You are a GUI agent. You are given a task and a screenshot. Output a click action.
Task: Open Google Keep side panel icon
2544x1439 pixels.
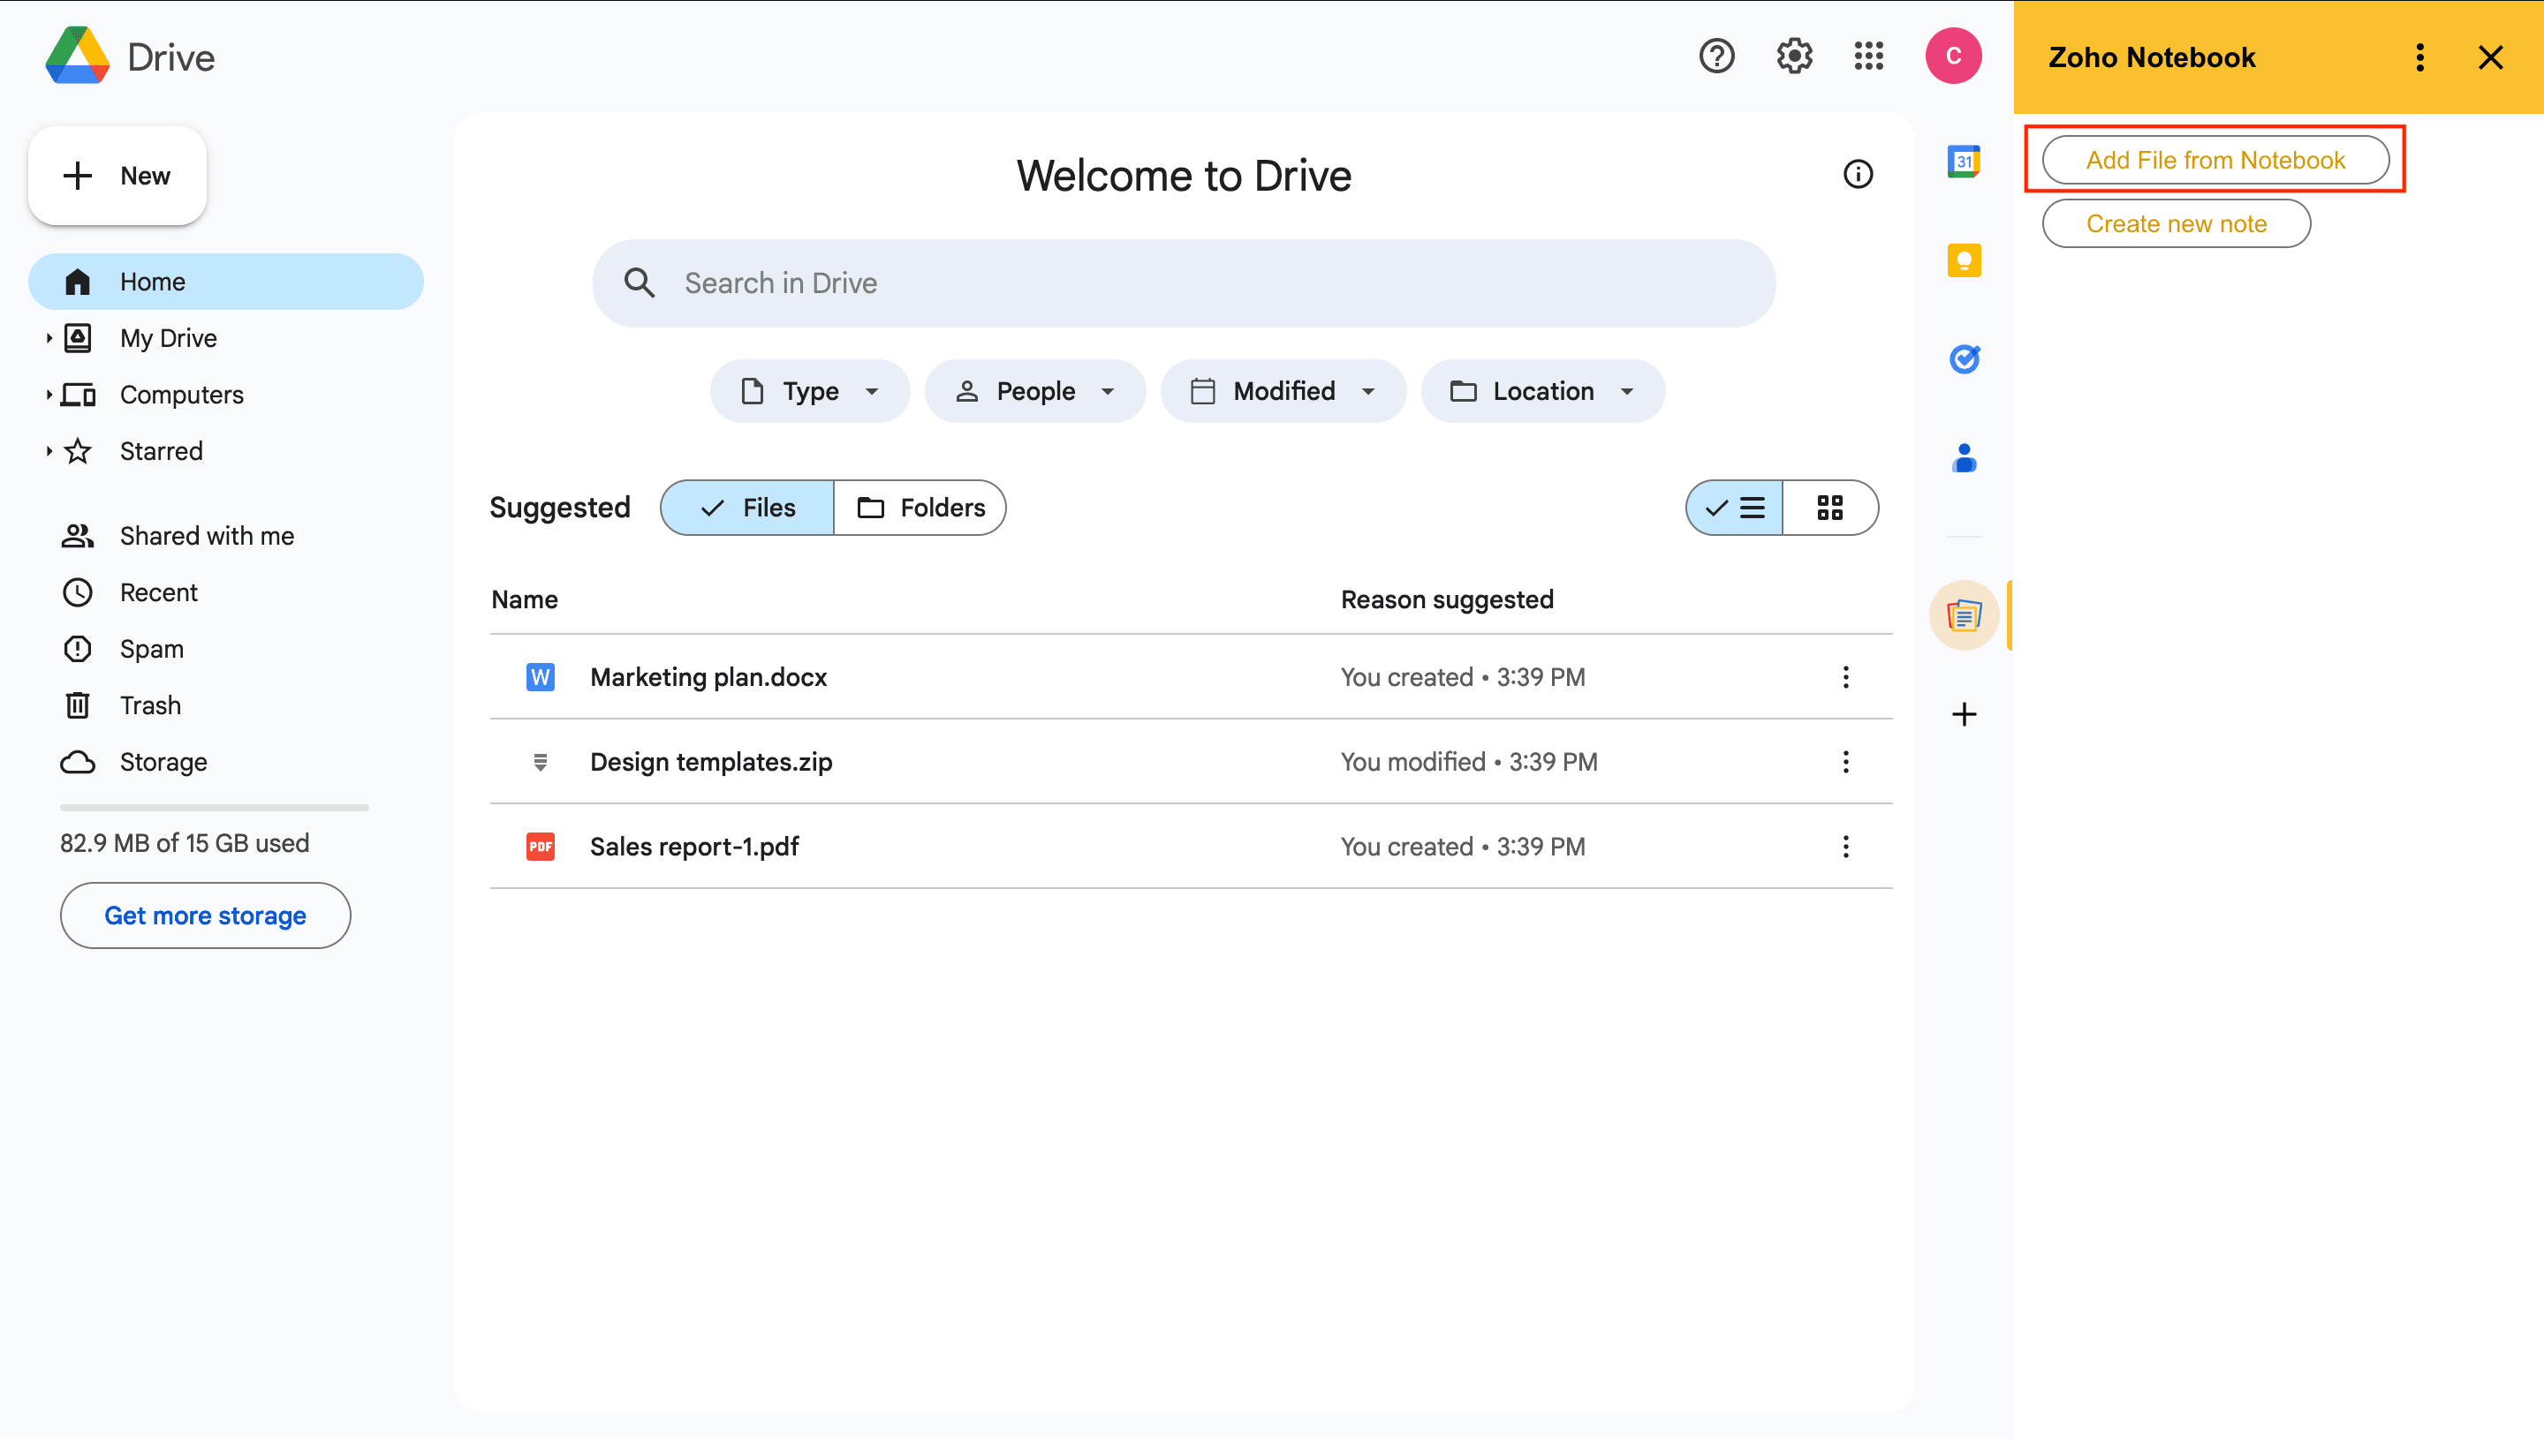(x=1964, y=261)
